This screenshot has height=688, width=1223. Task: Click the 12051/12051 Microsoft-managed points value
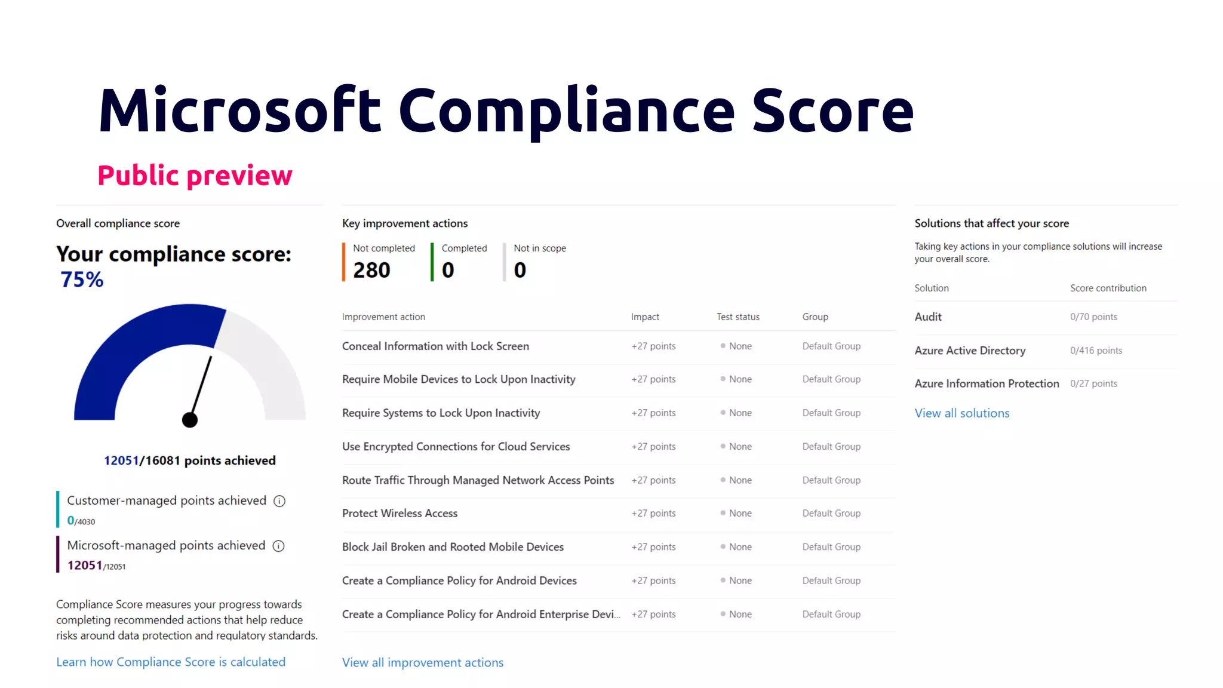point(96,566)
